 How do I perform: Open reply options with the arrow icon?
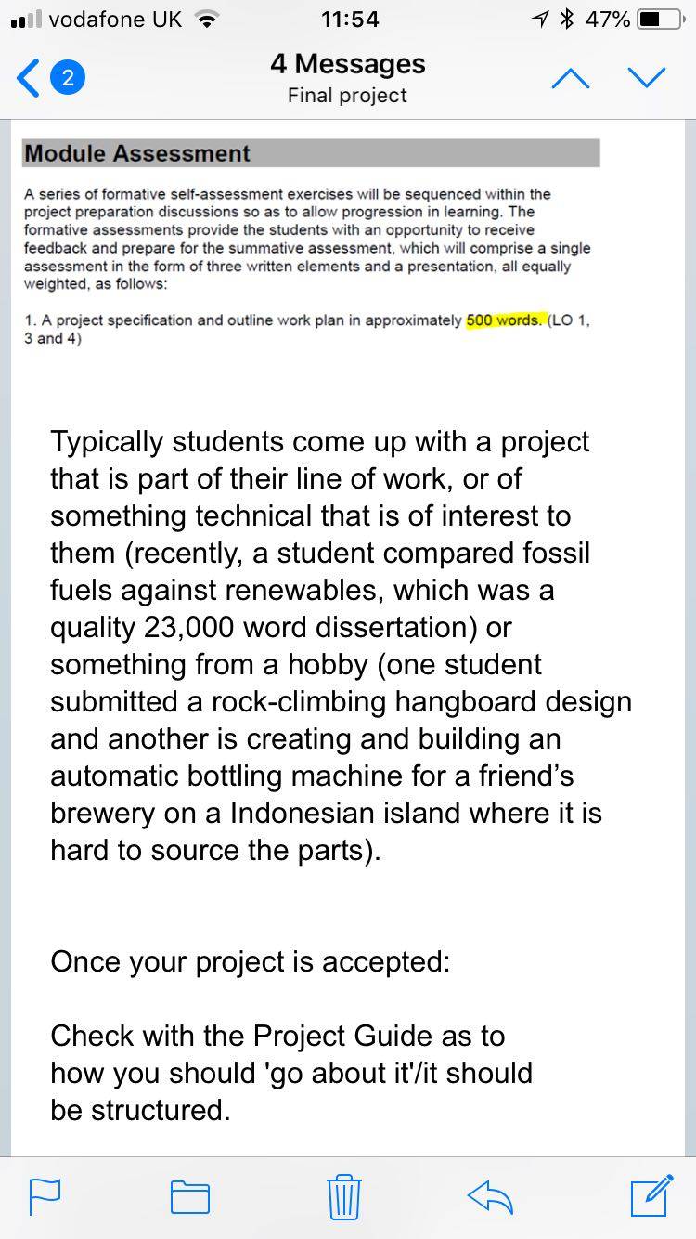491,1197
